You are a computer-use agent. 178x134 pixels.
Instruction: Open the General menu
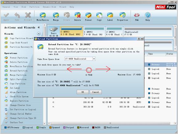click(6, 7)
